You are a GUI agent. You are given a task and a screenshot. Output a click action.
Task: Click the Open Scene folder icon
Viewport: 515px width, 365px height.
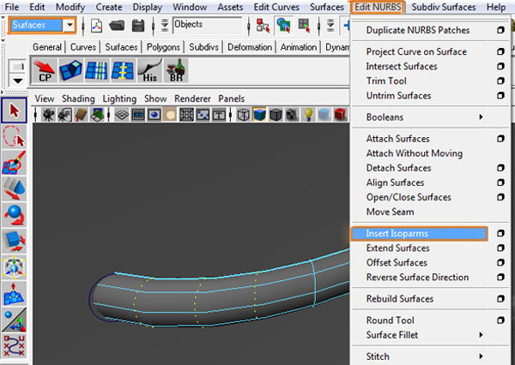coord(117,25)
